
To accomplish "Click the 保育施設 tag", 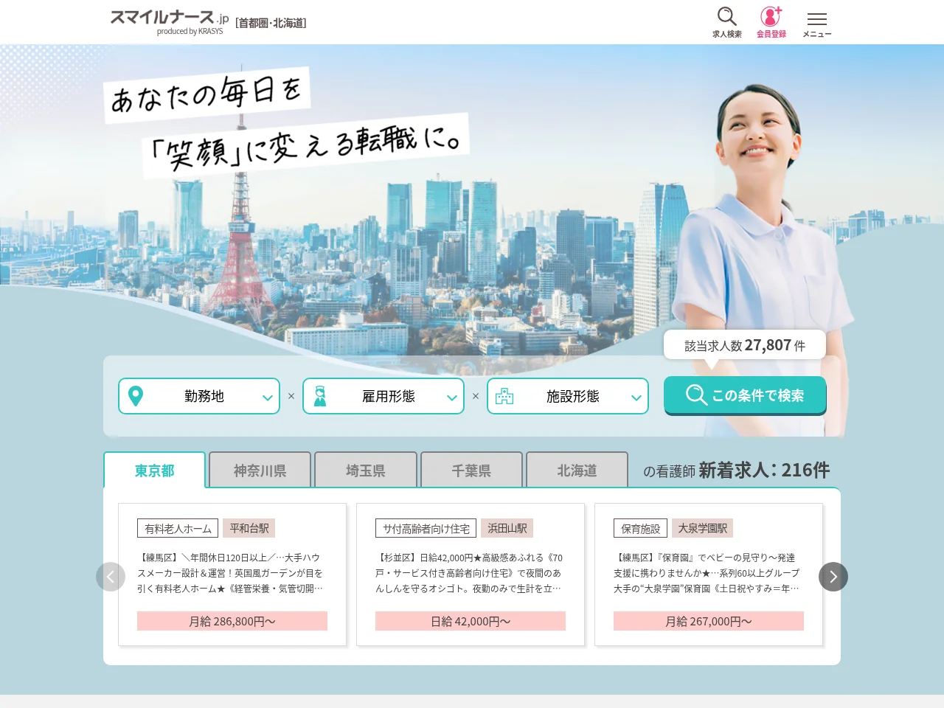I will tap(640, 528).
